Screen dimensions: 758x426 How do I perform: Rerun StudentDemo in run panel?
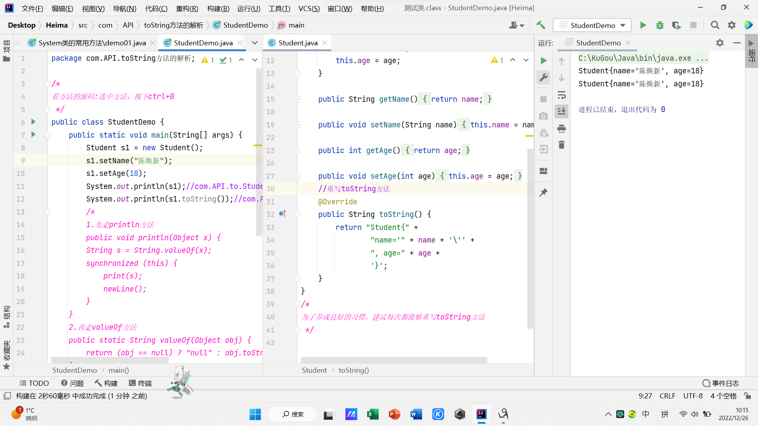tap(544, 60)
